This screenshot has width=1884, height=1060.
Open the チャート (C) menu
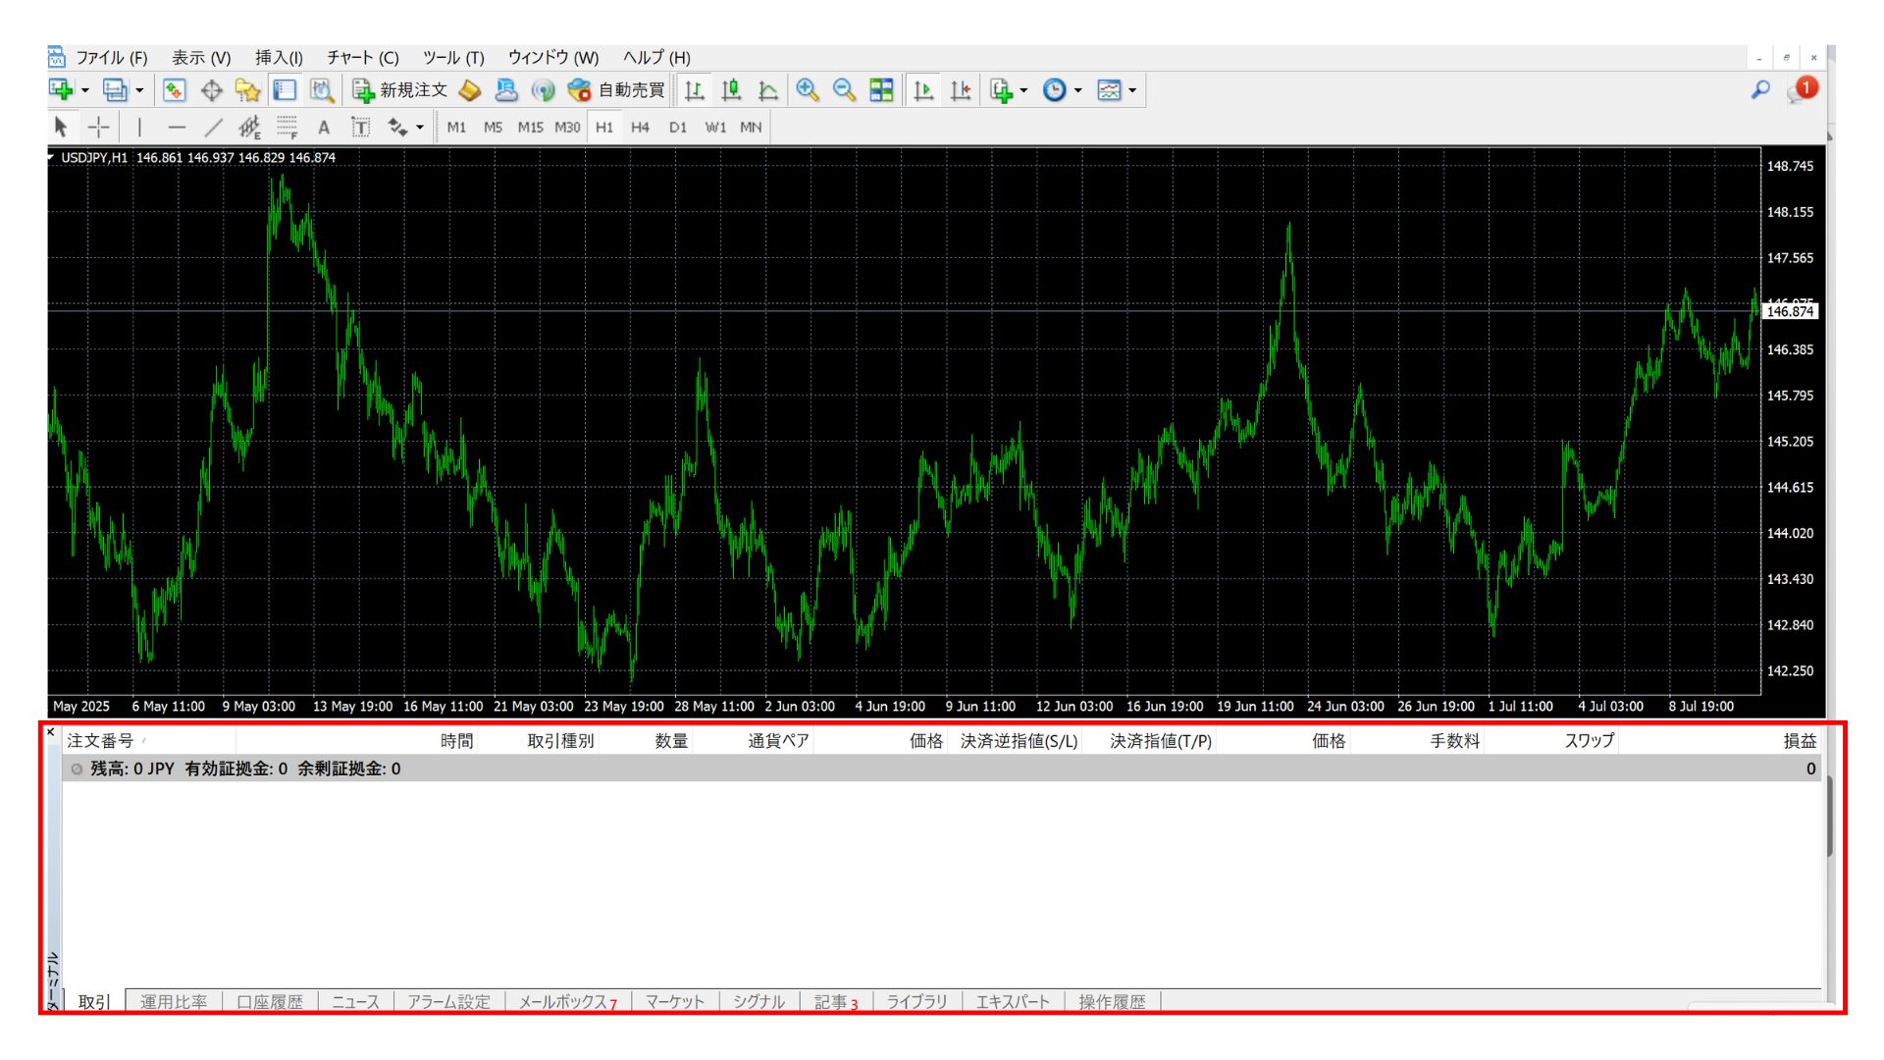[x=362, y=58]
